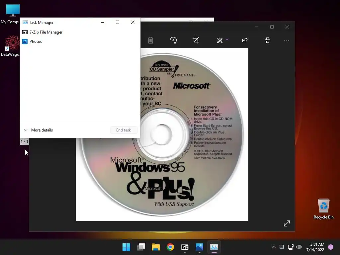This screenshot has height=255, width=340.
Task: Open the Crop tool in Photos
Action: coord(196,40)
